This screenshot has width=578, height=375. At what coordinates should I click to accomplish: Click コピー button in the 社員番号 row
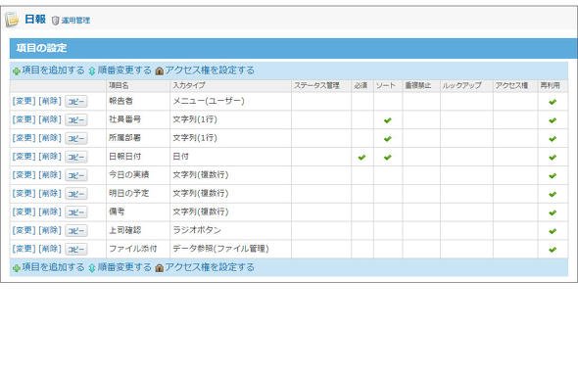[x=76, y=120]
